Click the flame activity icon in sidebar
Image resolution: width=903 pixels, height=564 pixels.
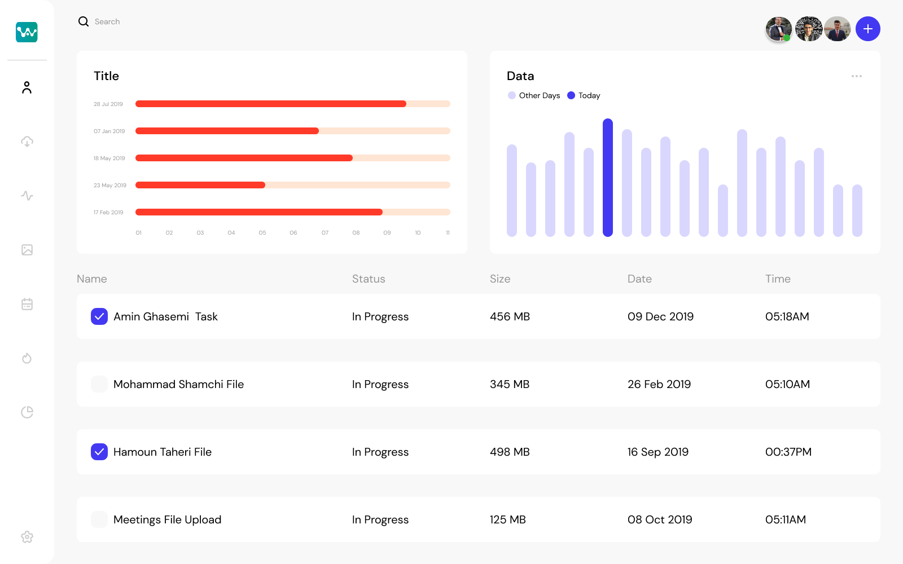pyautogui.click(x=27, y=358)
